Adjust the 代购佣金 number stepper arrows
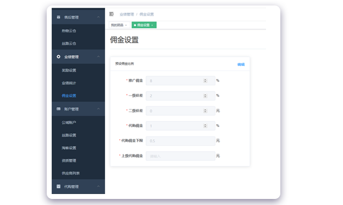This screenshot has width=343, height=205. (205, 126)
